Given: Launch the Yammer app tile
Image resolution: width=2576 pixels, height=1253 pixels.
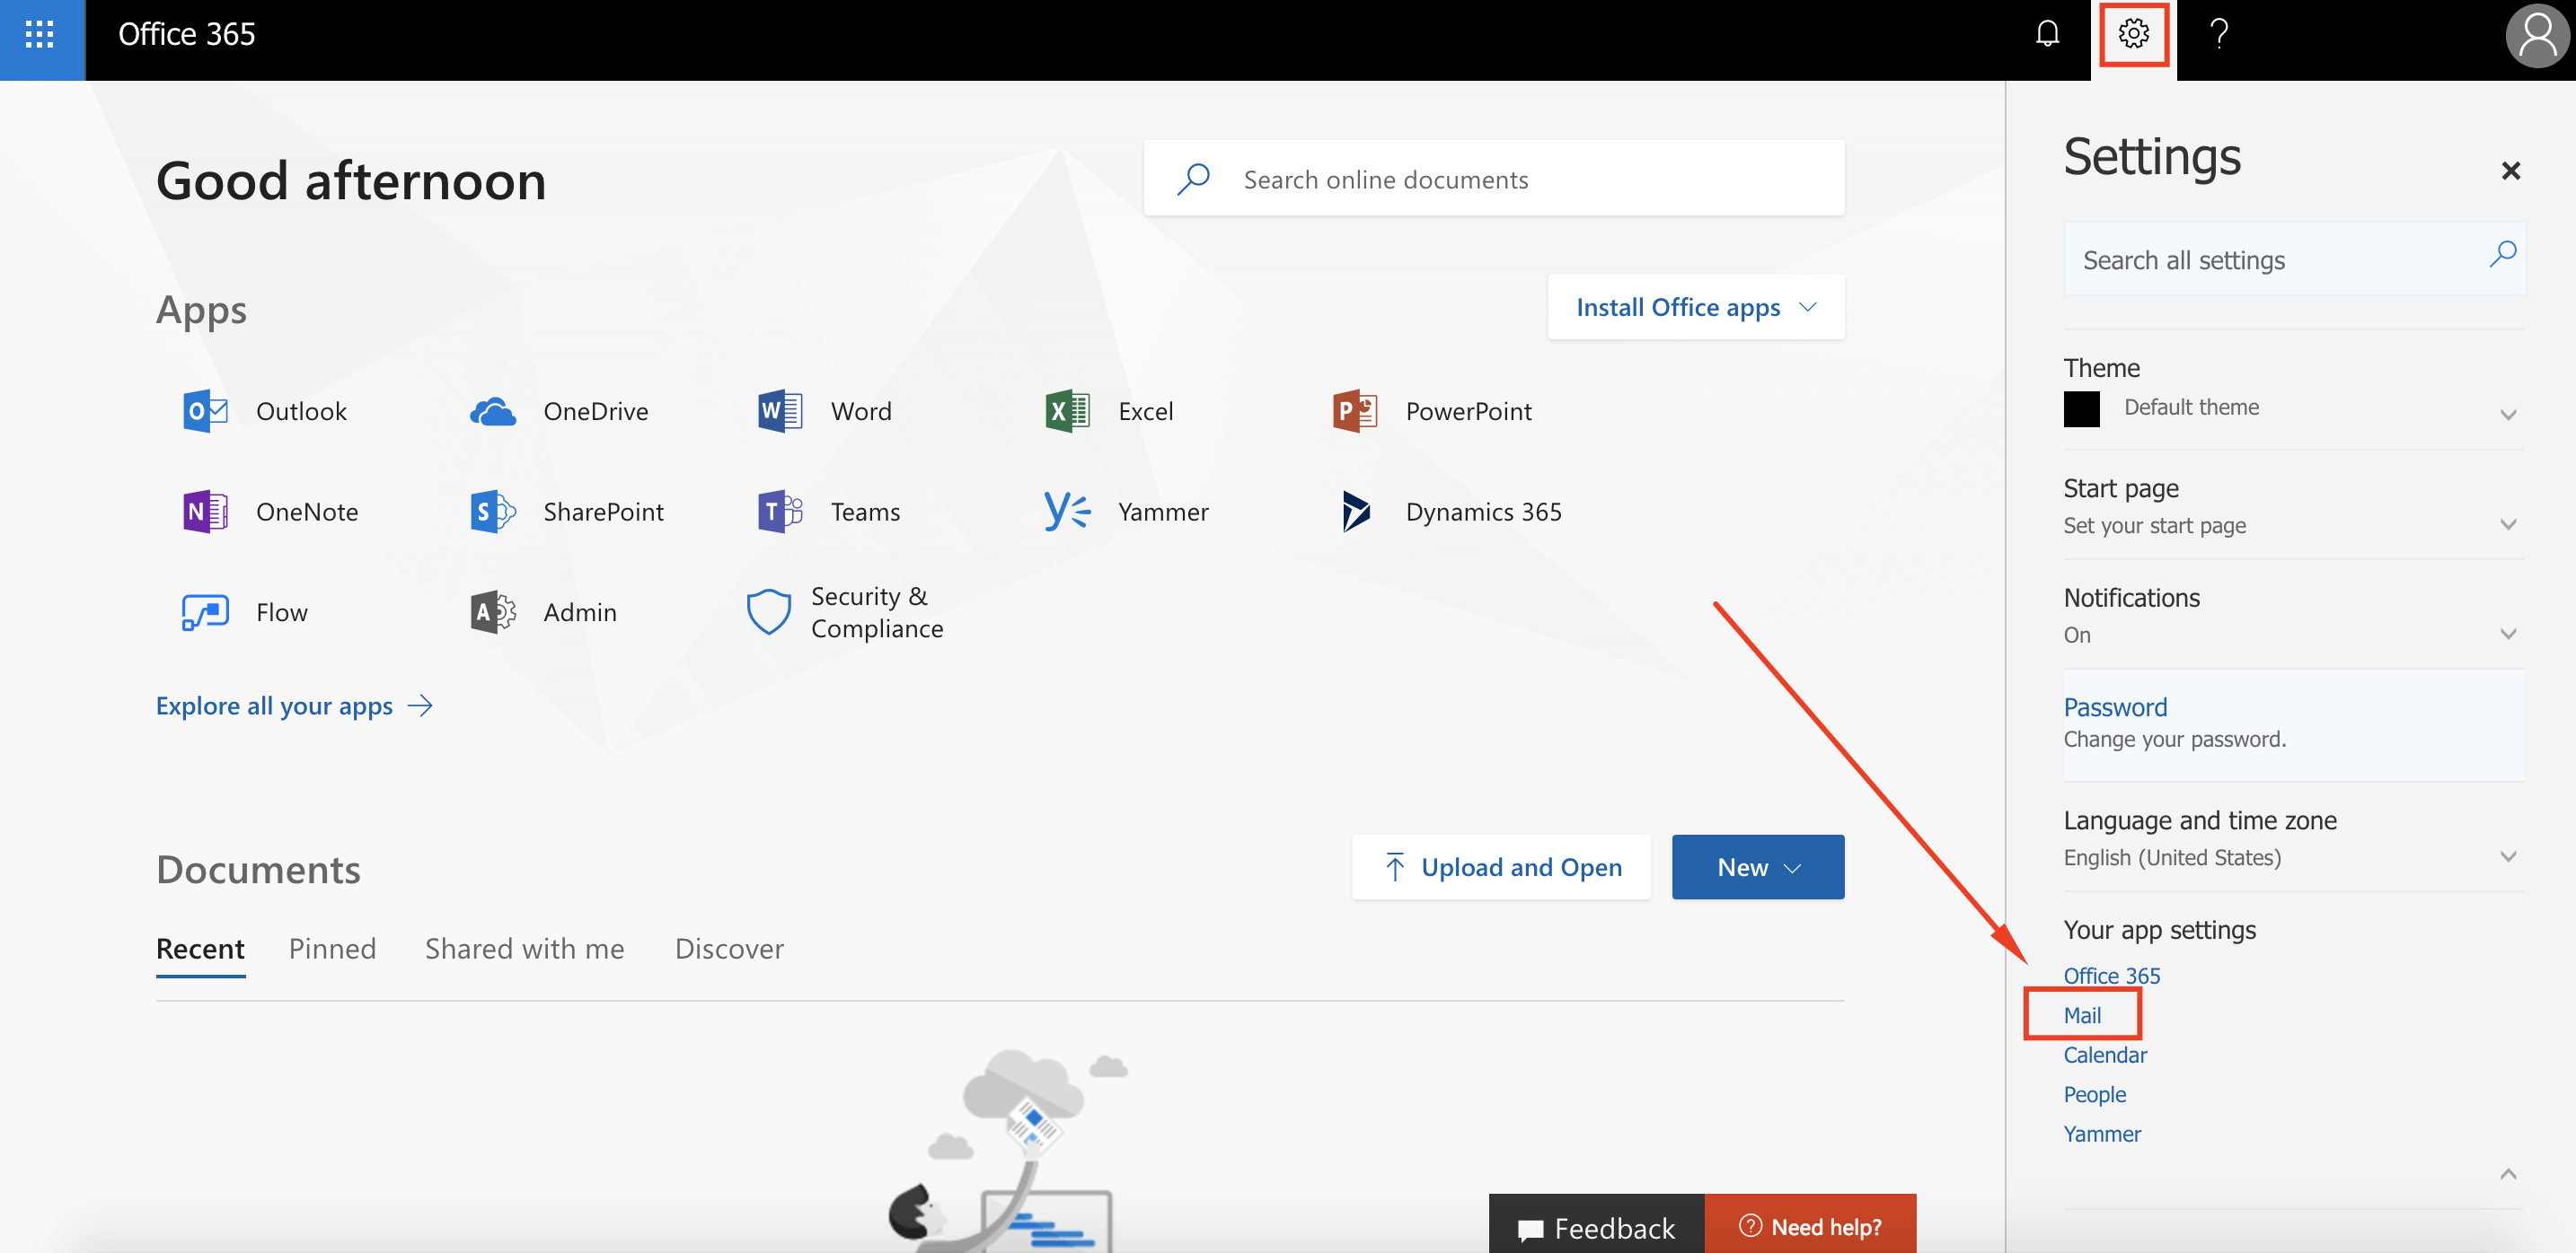Looking at the screenshot, I should [1126, 512].
